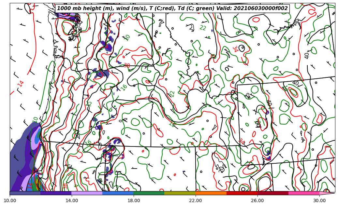
Task: Click the green 12 dewpoint contour label
Action: (89, 104)
